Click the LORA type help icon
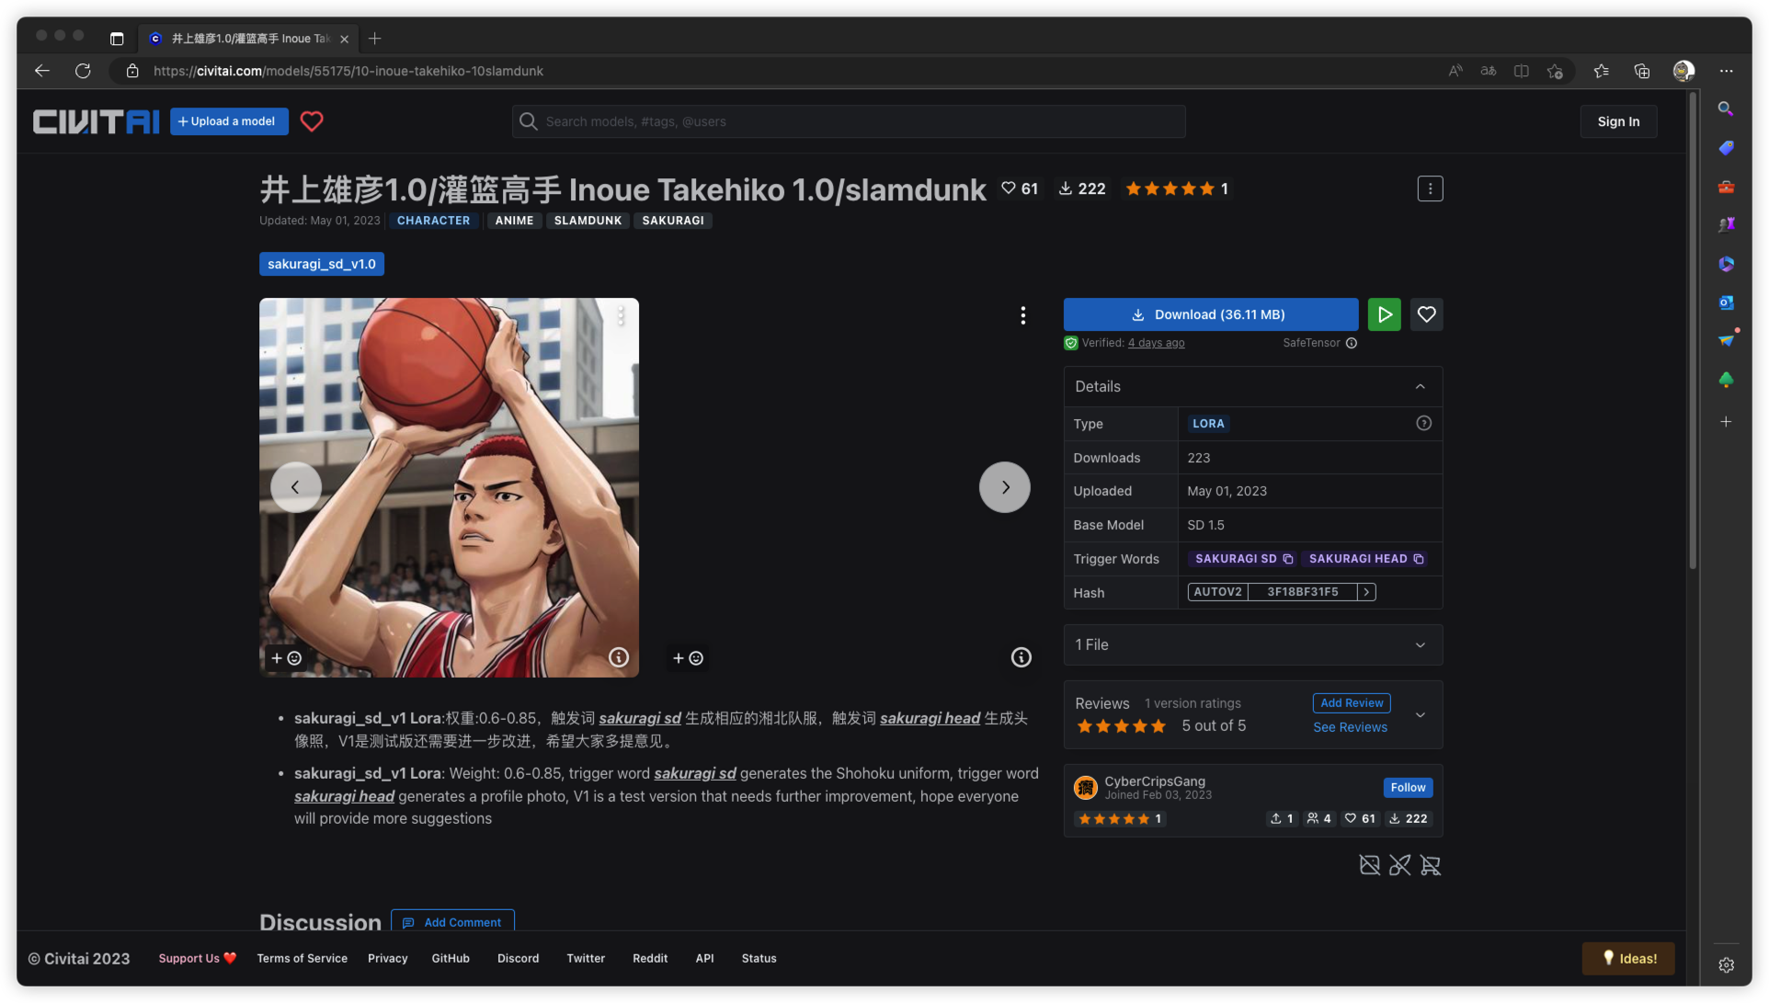 (x=1423, y=423)
